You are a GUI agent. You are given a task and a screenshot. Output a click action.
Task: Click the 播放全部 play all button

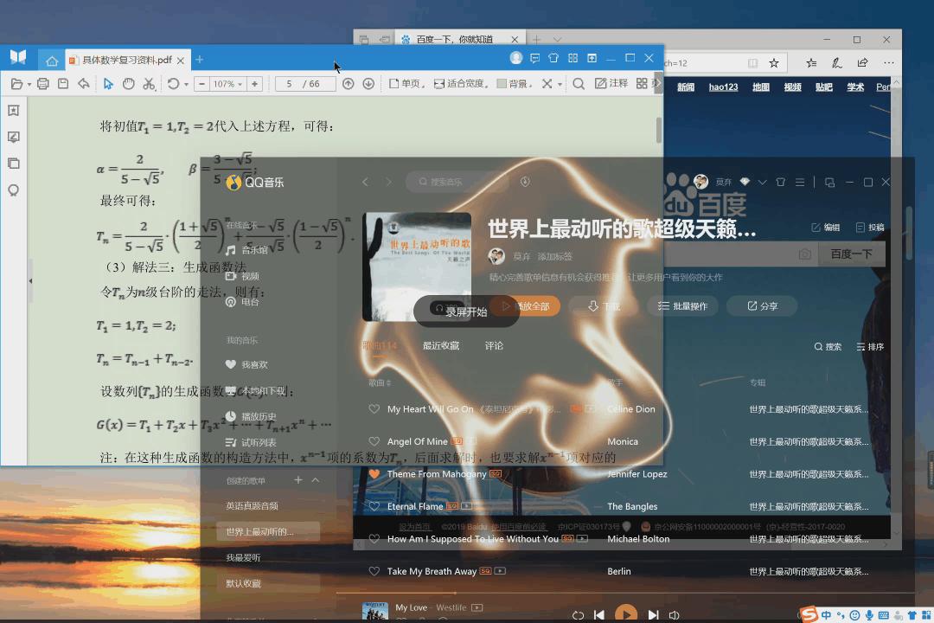click(534, 305)
